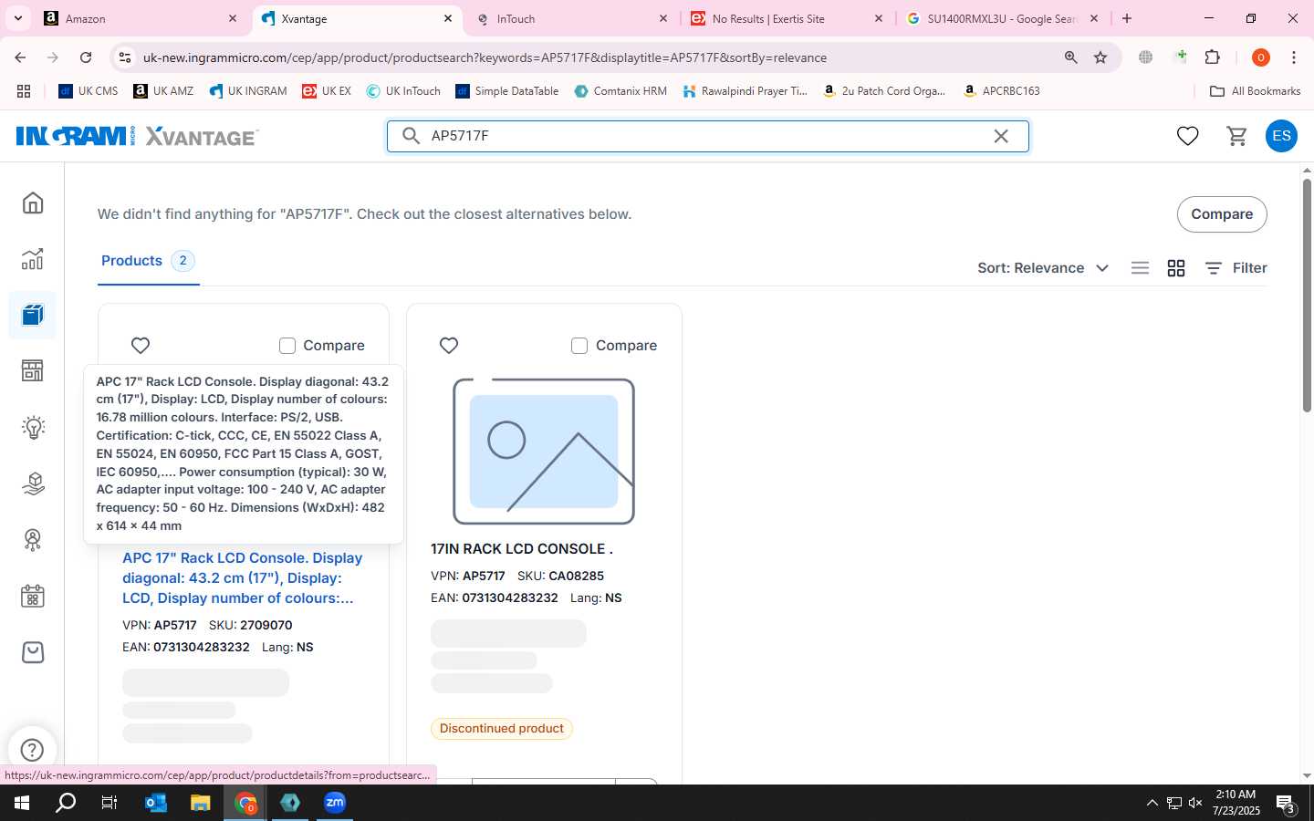Select the Products box icon in sidebar
The height and width of the screenshot is (821, 1314).
[x=33, y=316]
